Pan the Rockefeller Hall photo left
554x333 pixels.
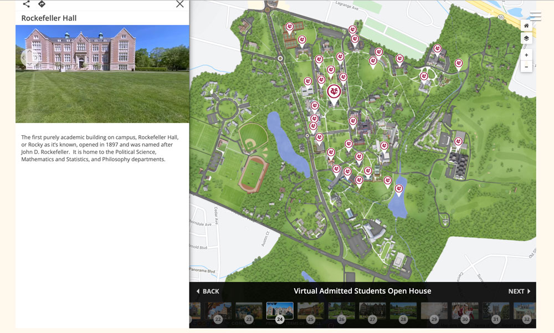[x=23, y=57]
